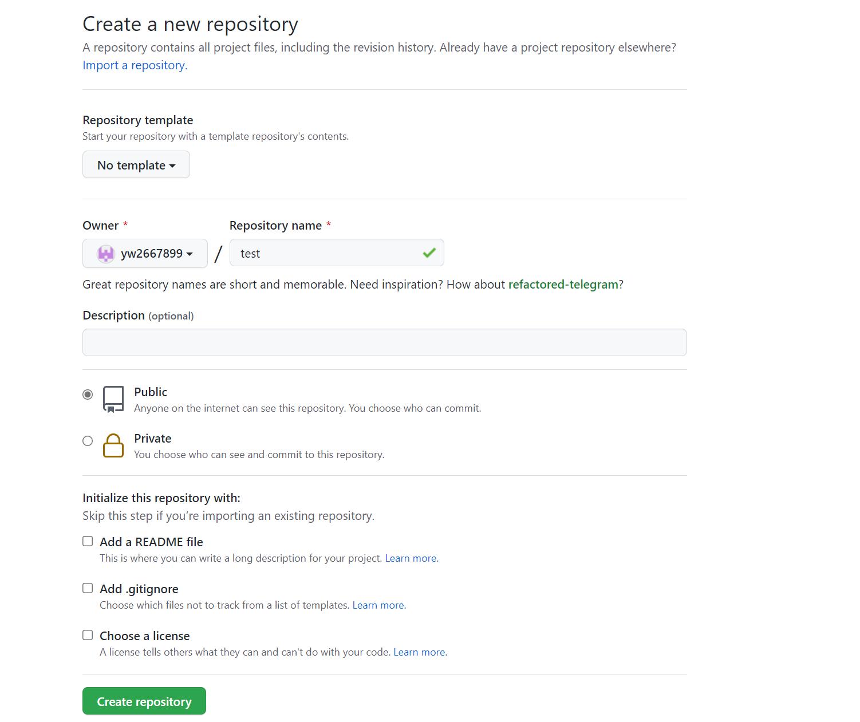This screenshot has width=860, height=722.
Task: Open Learn more about .gitignore templates
Action: 378,605
